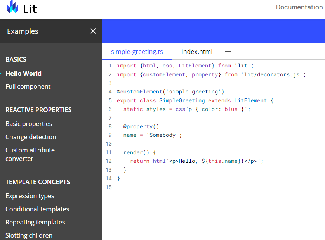Open the Documentation link
The image size is (325, 240).
[299, 7]
